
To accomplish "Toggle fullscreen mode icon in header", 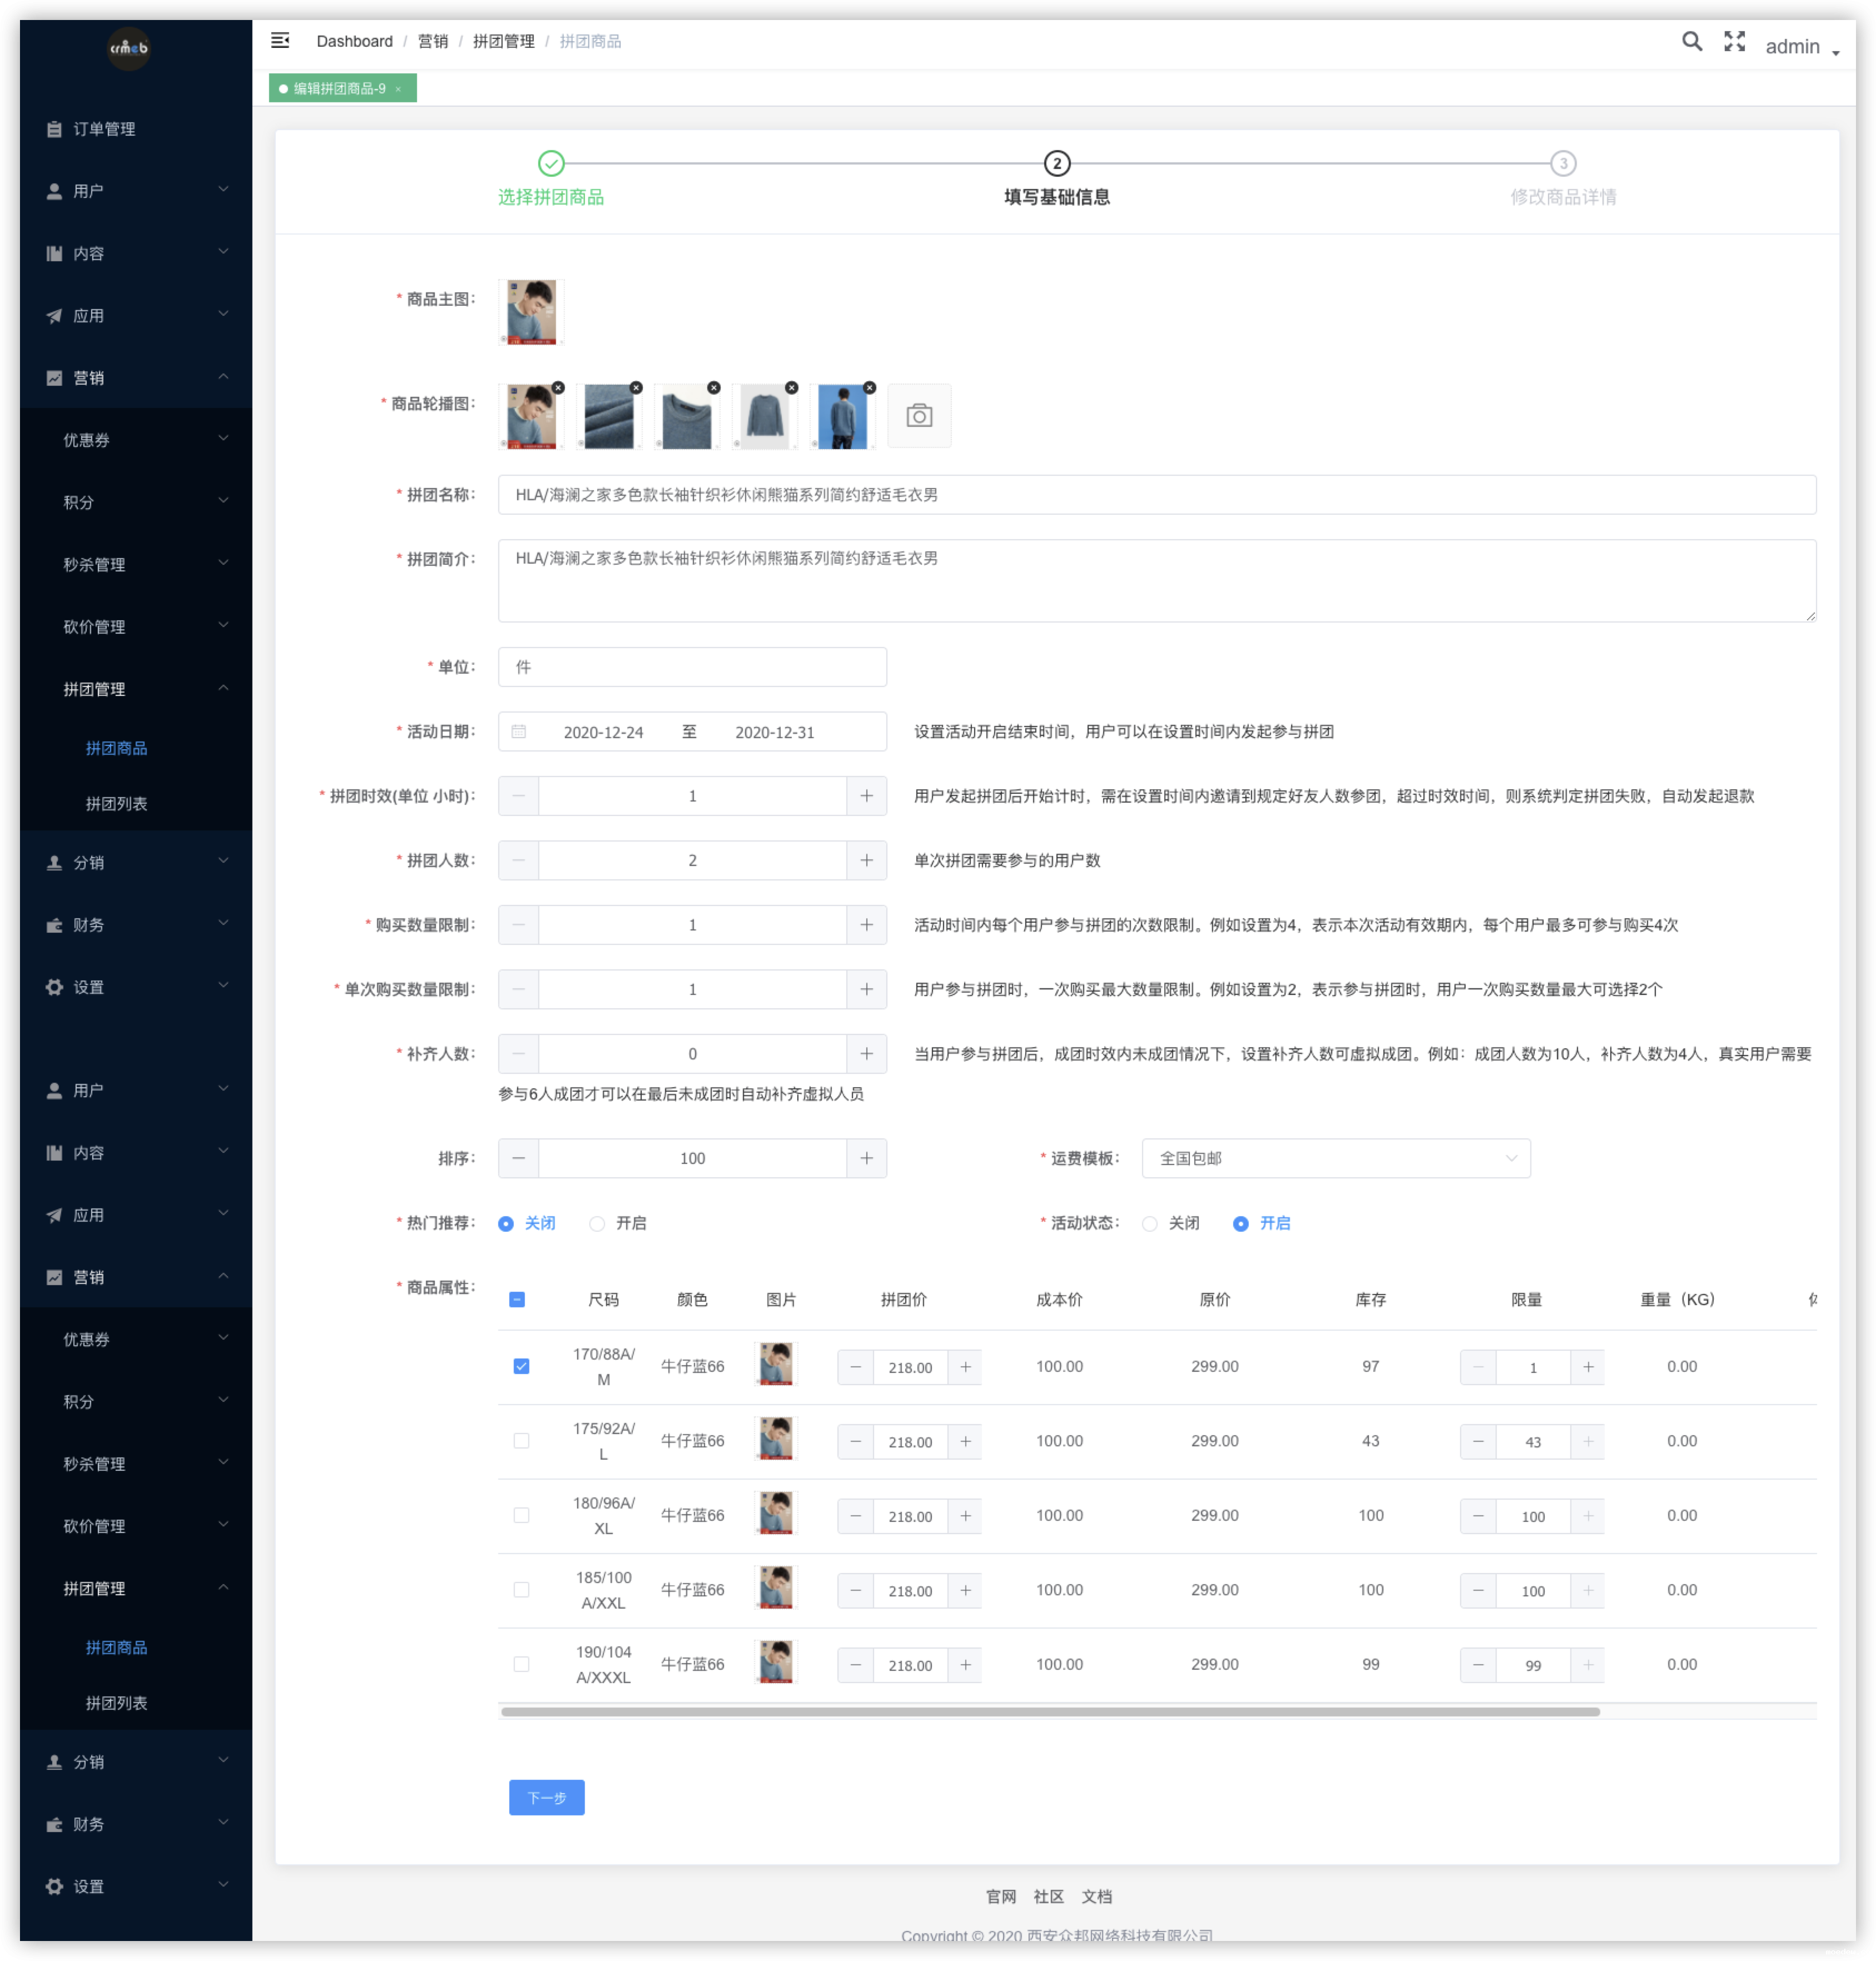I will tap(1734, 41).
